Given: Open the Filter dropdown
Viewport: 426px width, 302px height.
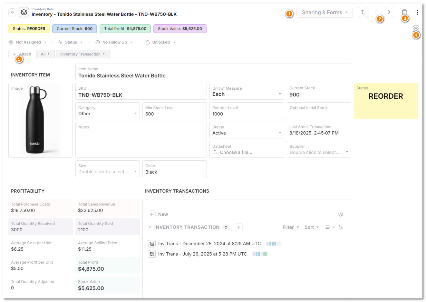Looking at the screenshot, I should click(291, 227).
